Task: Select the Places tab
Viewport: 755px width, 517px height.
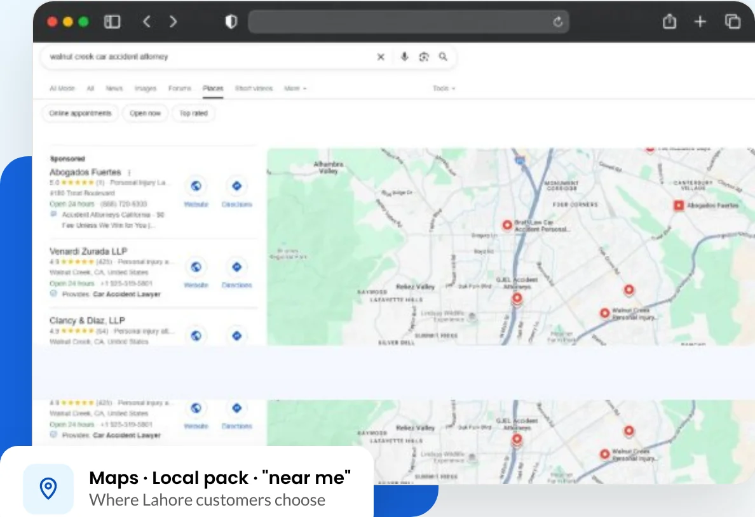Action: point(213,88)
